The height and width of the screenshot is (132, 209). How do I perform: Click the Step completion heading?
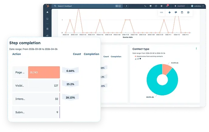(25, 43)
